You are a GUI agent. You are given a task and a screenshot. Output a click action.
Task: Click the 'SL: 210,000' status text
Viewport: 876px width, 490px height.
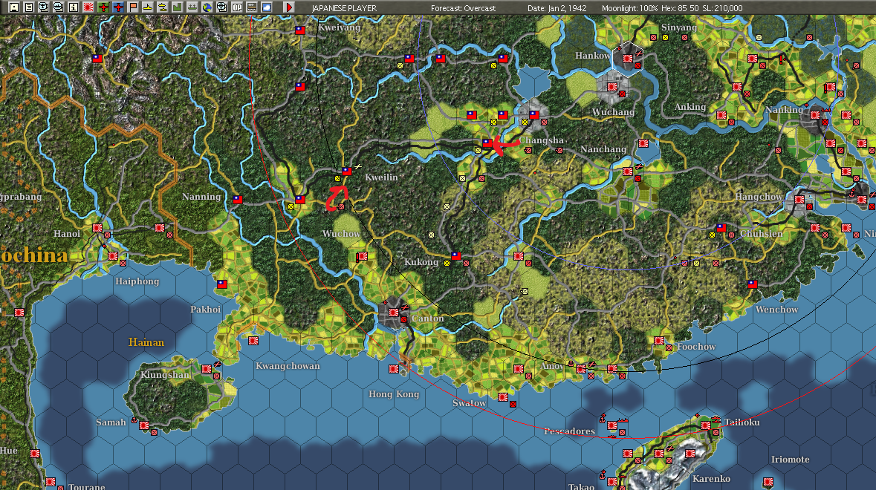[722, 8]
